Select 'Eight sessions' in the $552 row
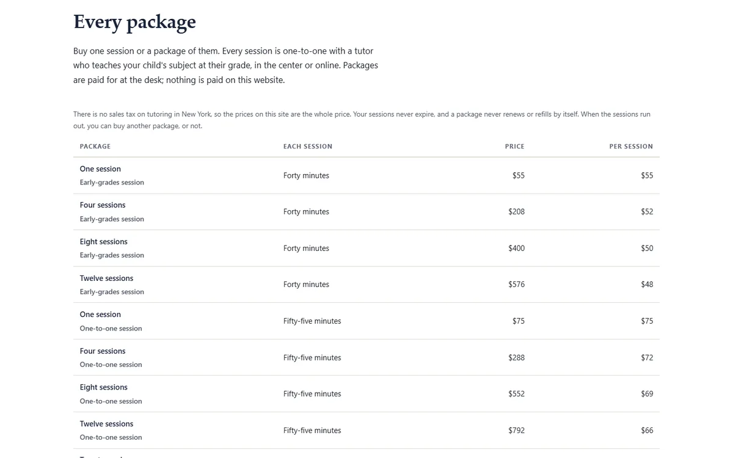 (x=104, y=387)
